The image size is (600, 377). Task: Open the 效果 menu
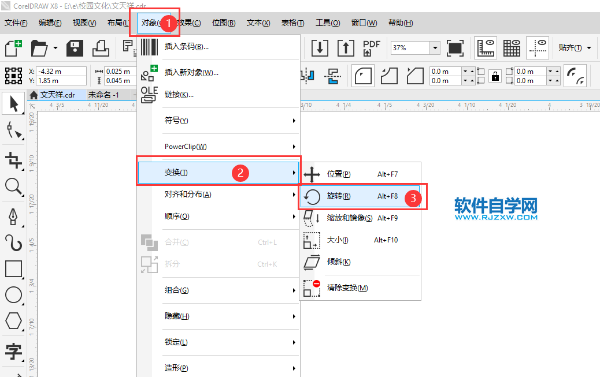click(188, 23)
